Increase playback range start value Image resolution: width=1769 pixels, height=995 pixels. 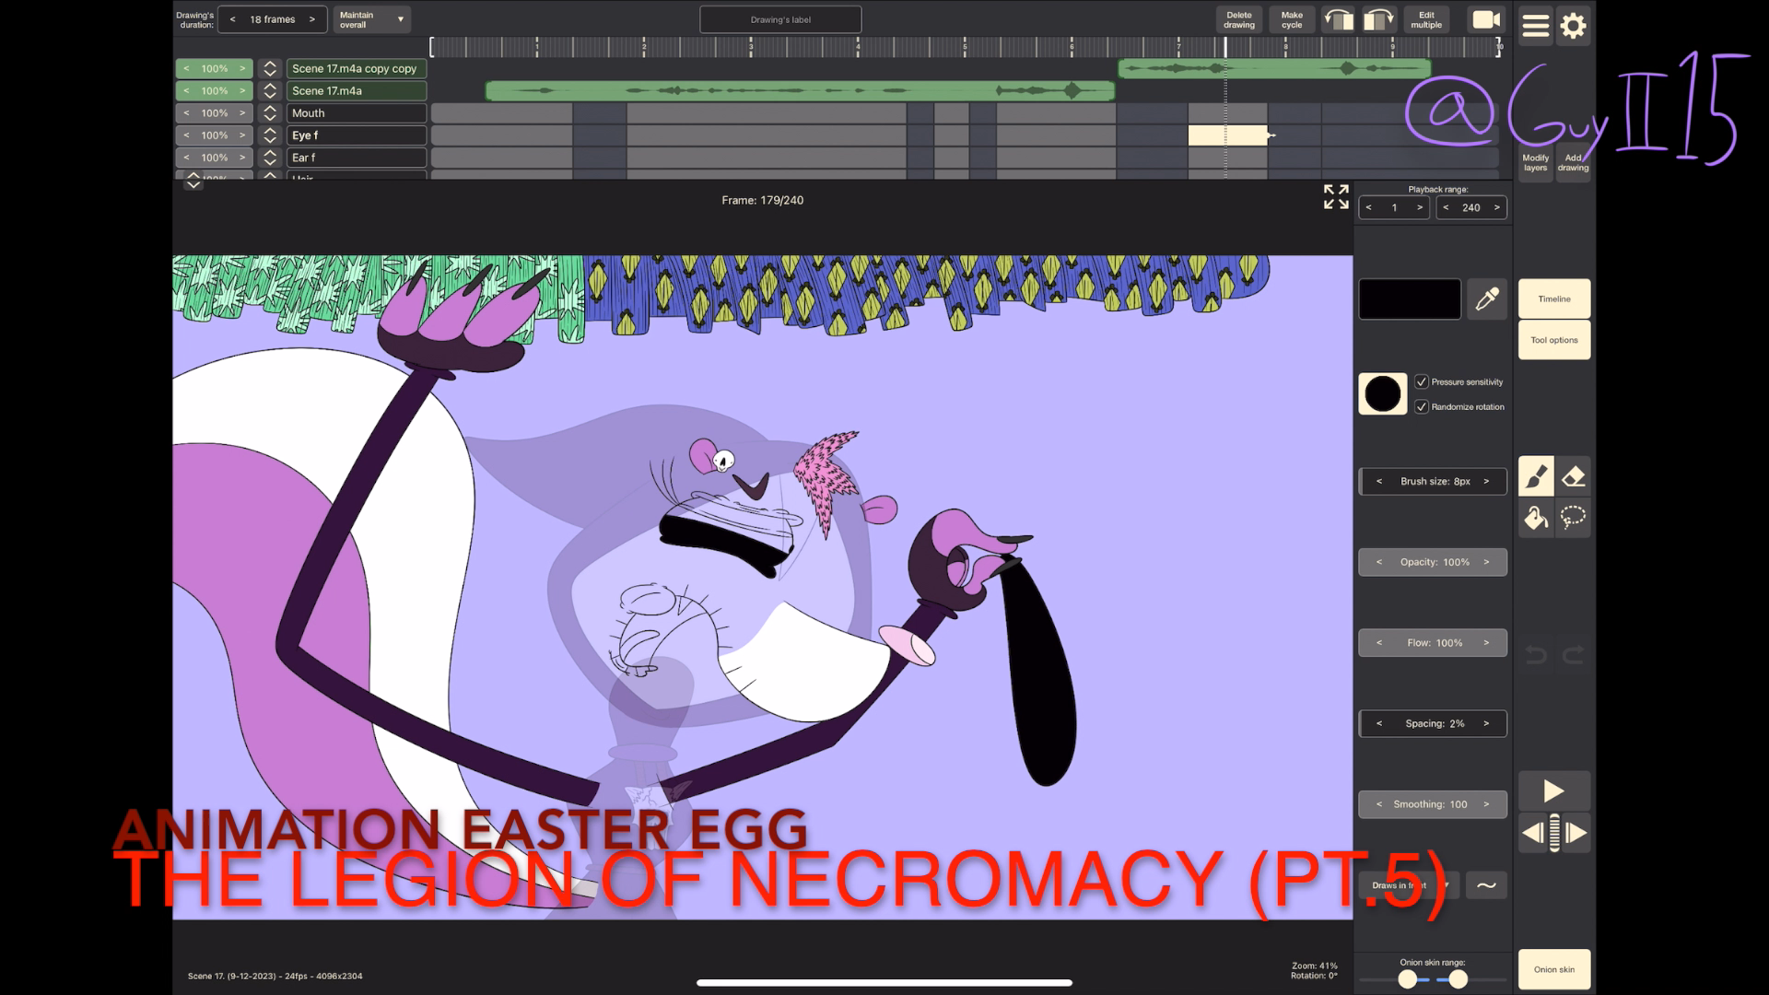pos(1420,207)
